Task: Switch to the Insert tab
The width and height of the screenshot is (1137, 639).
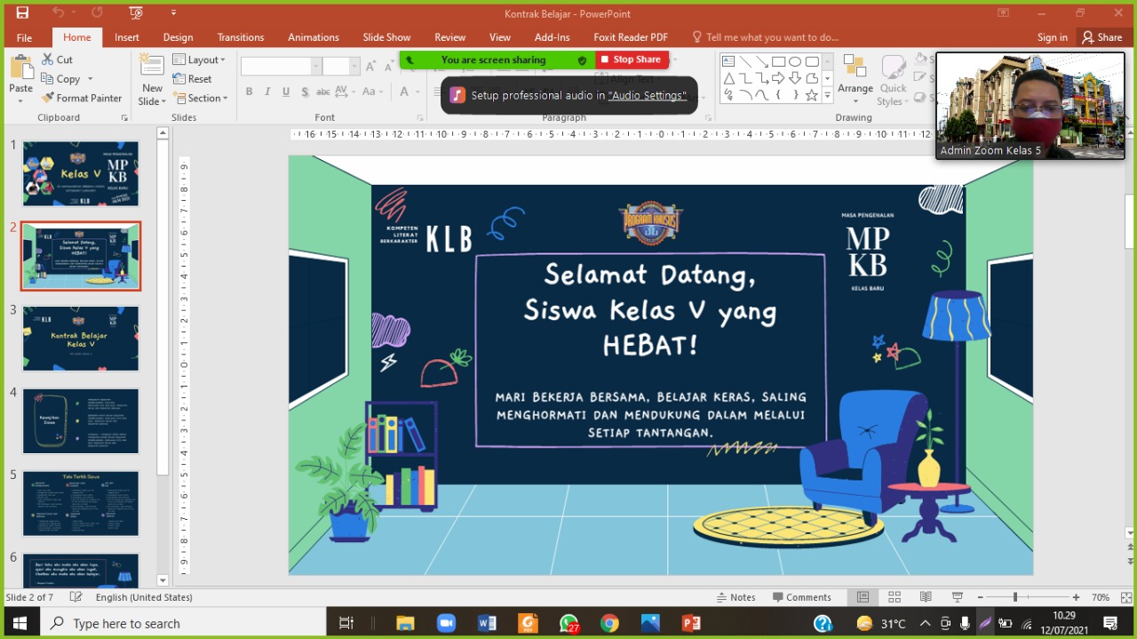Action: click(x=127, y=37)
